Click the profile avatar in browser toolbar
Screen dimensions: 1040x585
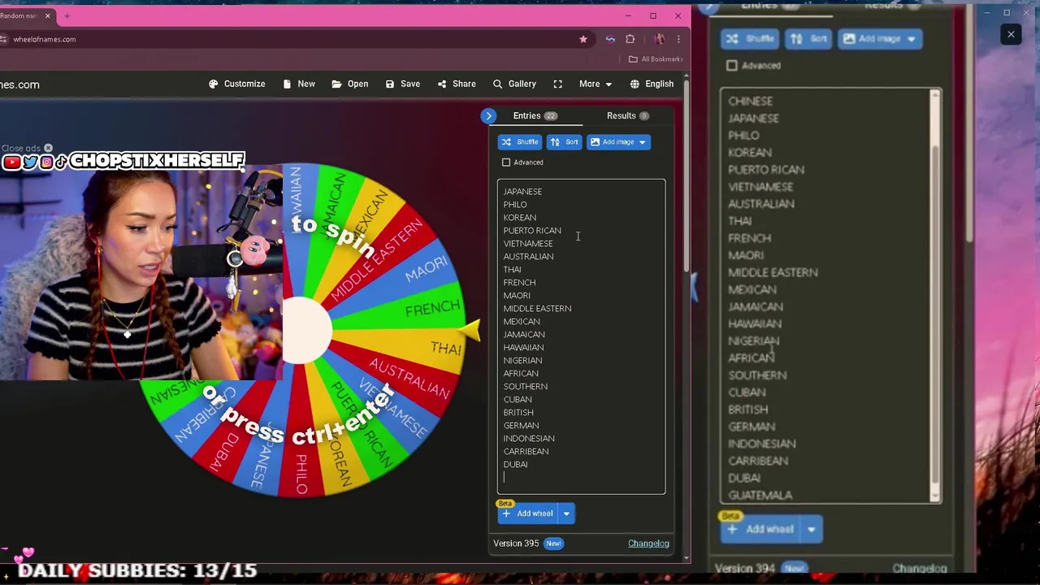pyautogui.click(x=659, y=39)
